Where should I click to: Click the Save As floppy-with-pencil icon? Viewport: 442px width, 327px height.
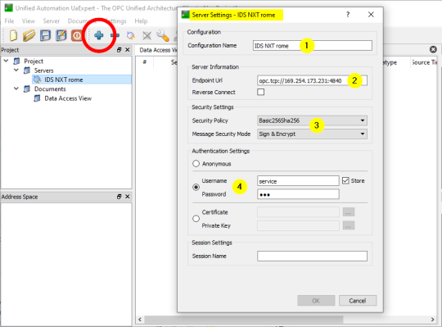(x=61, y=35)
